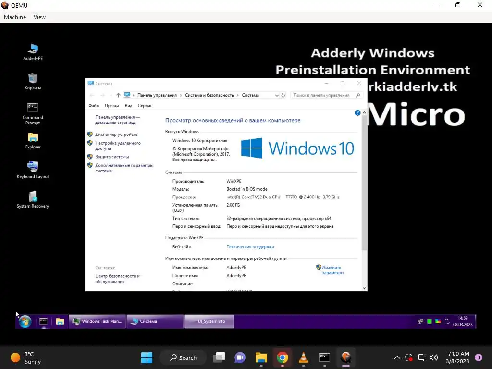Open the host Windows 11 Start button
This screenshot has width=492, height=369.
147,357
